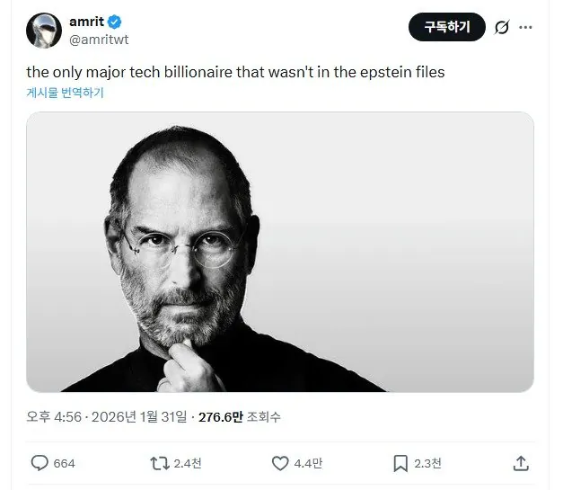The width and height of the screenshot is (563, 490).
Task: Open the three-dot more options menu
Action: (x=526, y=27)
